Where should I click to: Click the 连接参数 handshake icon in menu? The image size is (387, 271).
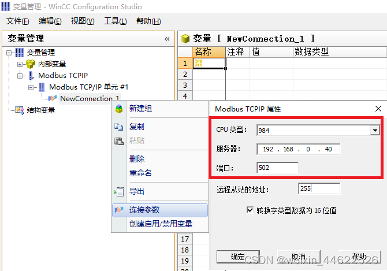click(119, 210)
